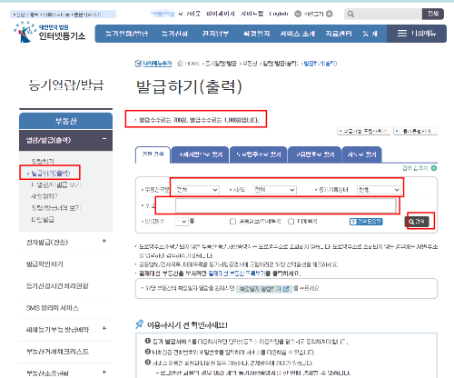Click the 부동산 sidebar header
454x378 pixels.
65,121
